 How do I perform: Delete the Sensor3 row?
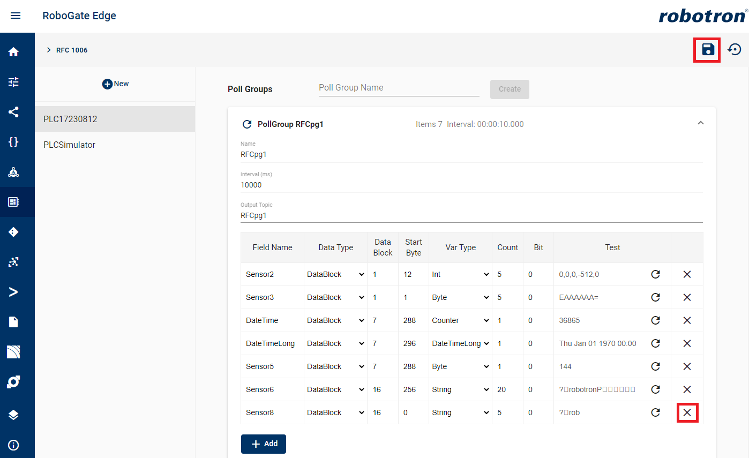coord(687,297)
